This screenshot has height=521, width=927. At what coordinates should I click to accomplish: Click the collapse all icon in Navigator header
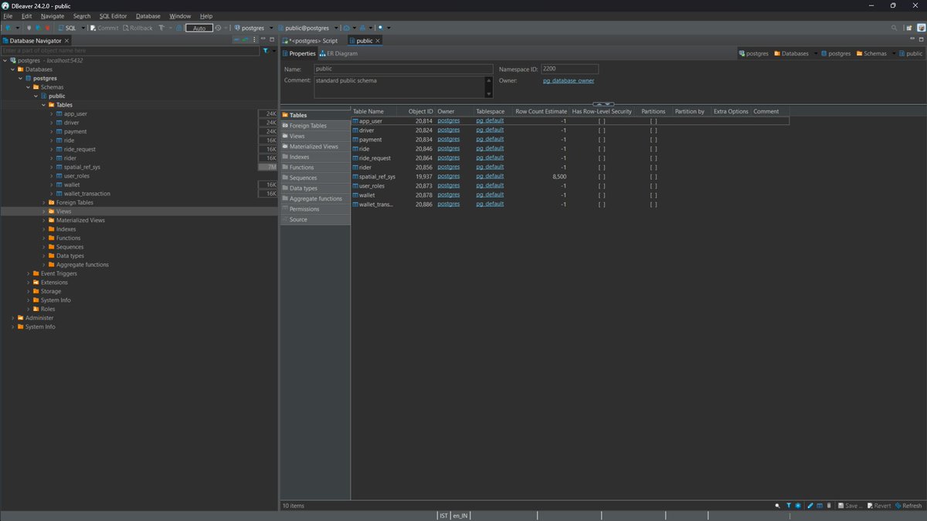(x=236, y=40)
